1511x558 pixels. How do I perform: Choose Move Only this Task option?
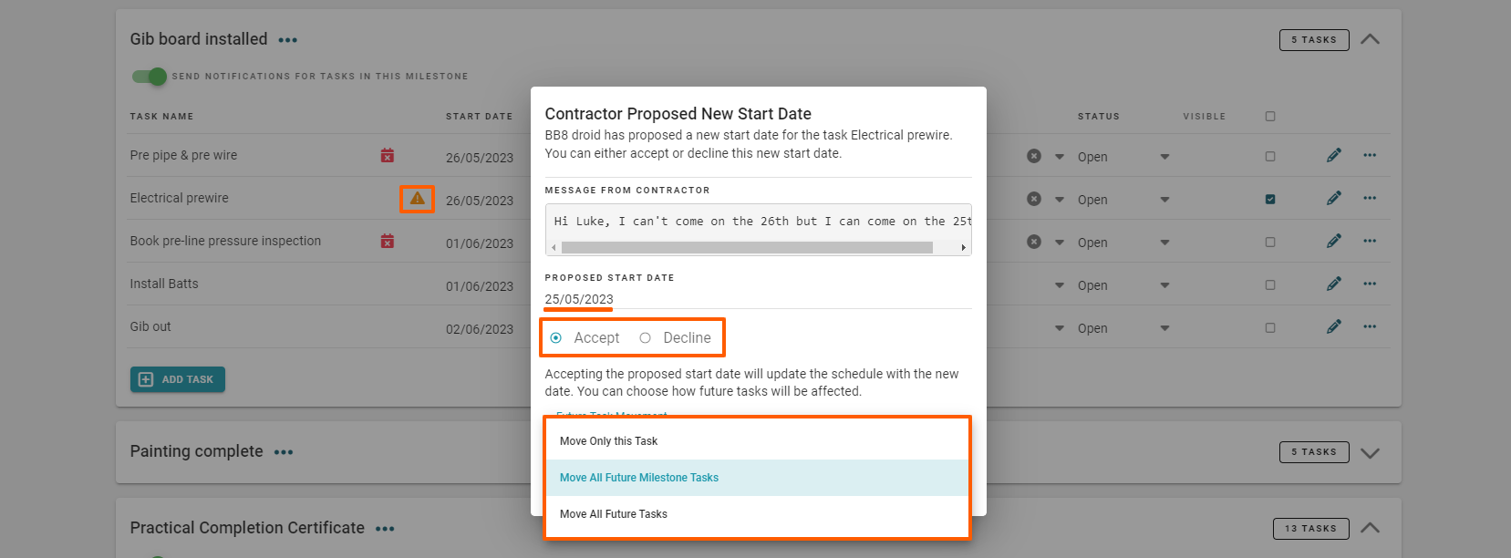point(608,441)
